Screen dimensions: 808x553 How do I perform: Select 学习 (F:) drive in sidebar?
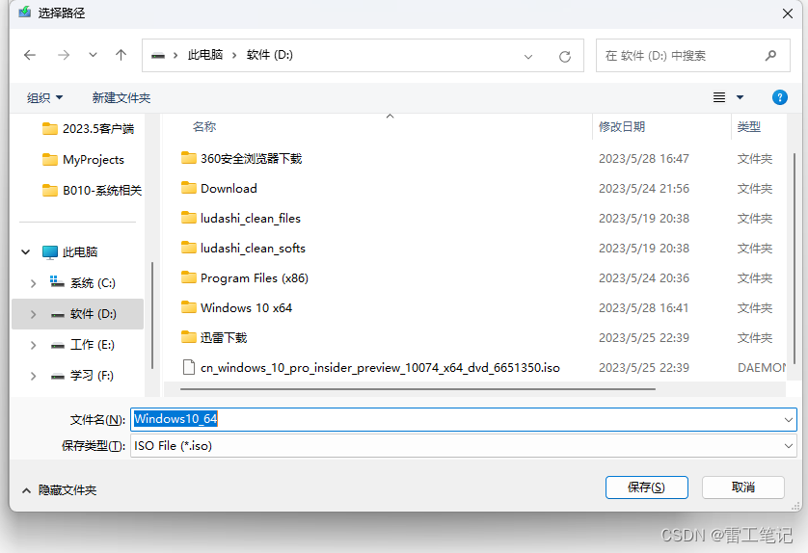click(82, 376)
